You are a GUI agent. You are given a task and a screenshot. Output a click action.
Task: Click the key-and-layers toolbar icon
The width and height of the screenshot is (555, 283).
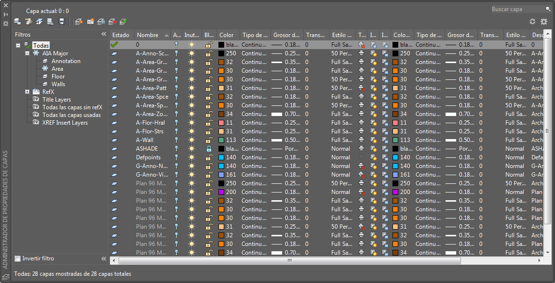(x=28, y=22)
